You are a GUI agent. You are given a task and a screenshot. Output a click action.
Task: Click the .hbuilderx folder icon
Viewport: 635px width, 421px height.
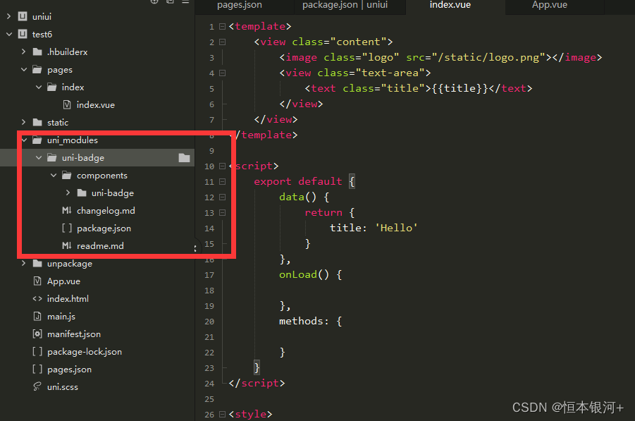click(37, 52)
